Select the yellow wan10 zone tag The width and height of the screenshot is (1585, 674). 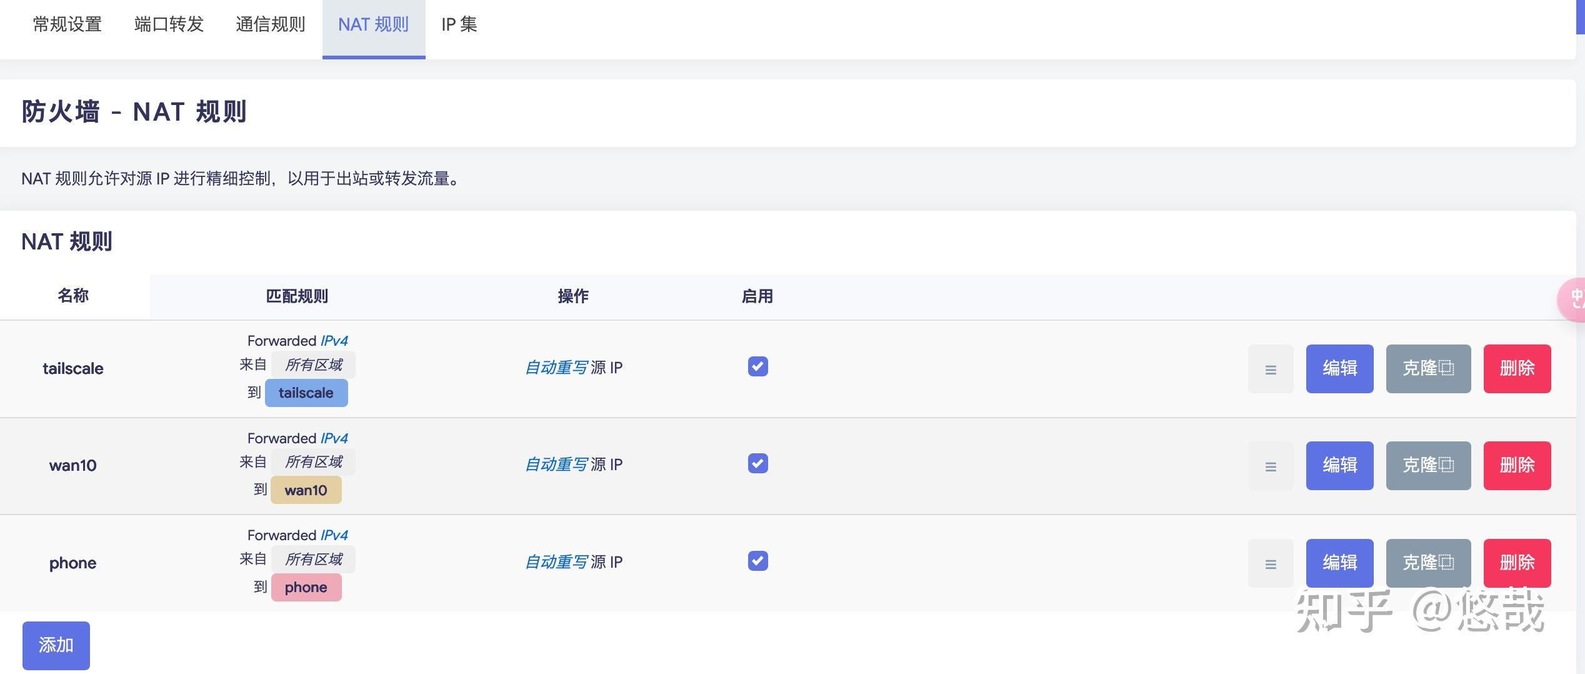click(306, 490)
